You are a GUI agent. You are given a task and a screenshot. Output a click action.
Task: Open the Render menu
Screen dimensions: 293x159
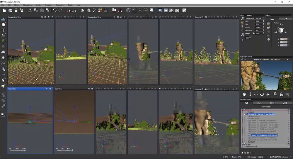coord(38,5)
